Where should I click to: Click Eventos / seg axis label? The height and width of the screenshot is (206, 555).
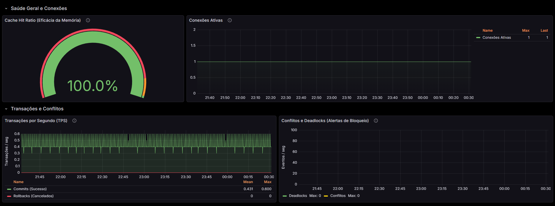pos(283,157)
